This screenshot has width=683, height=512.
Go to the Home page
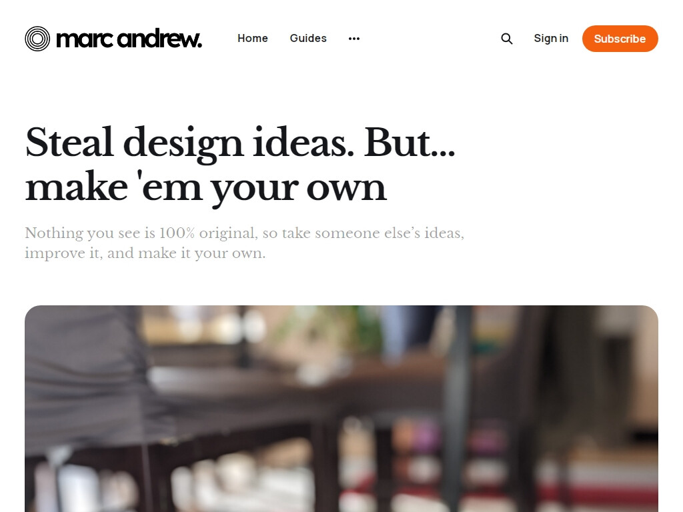(253, 39)
